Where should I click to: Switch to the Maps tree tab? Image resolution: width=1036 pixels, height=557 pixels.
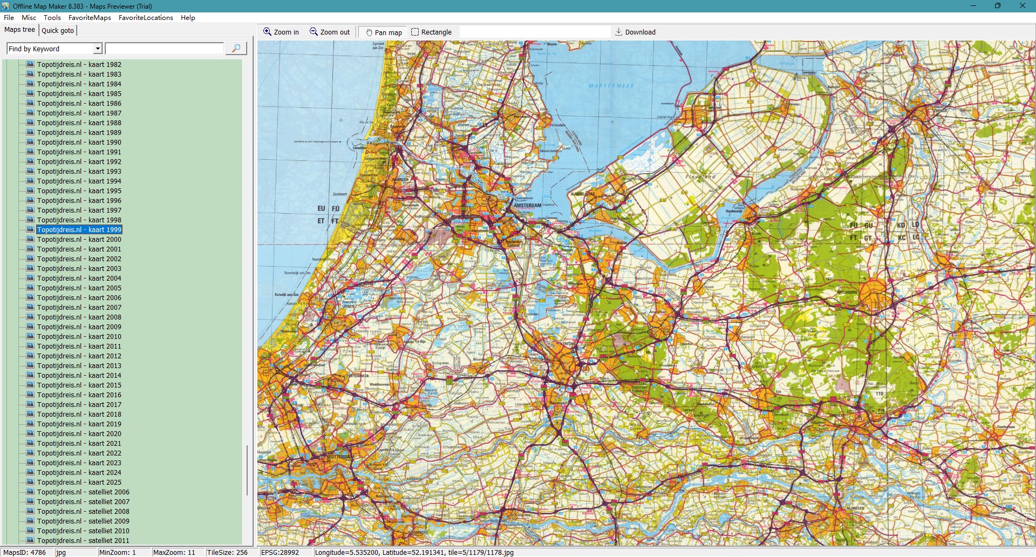click(19, 30)
